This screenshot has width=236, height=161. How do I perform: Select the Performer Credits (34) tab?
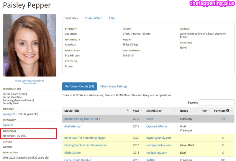coord(79,86)
